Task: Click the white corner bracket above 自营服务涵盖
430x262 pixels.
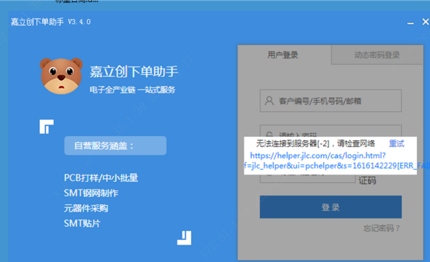Action: tap(46, 126)
